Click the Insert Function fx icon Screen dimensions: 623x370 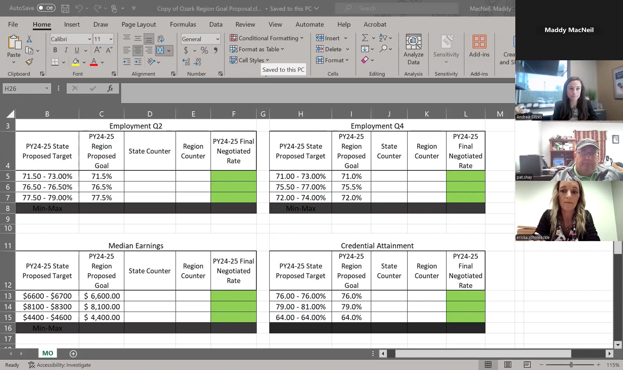coord(110,88)
